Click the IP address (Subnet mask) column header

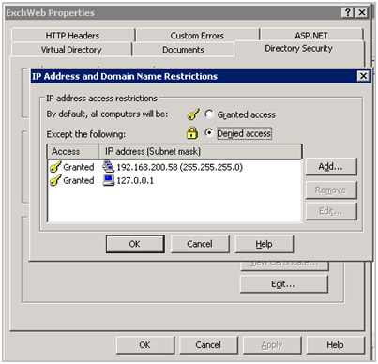201,152
